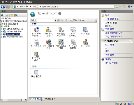Open FTP user isolation feature
Image resolution: width=134 pixels, height=105 pixels.
[x=61, y=44]
